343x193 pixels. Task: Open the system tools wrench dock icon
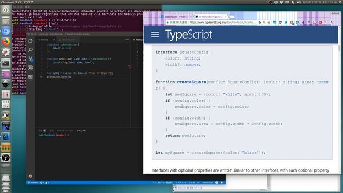point(6,52)
